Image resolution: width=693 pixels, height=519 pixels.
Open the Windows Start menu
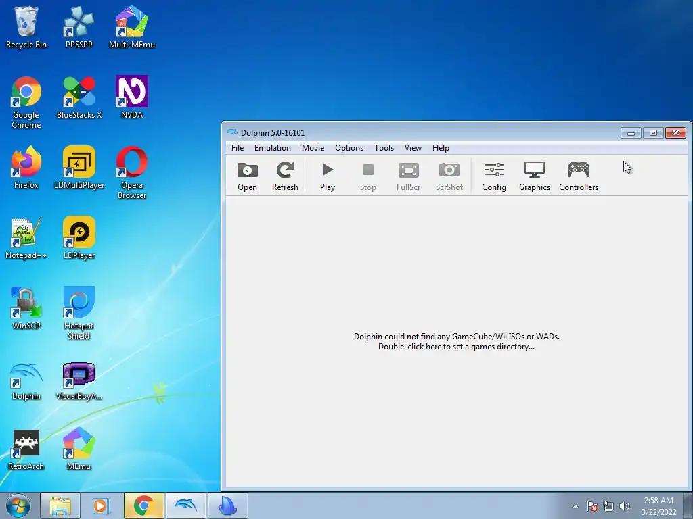click(18, 505)
